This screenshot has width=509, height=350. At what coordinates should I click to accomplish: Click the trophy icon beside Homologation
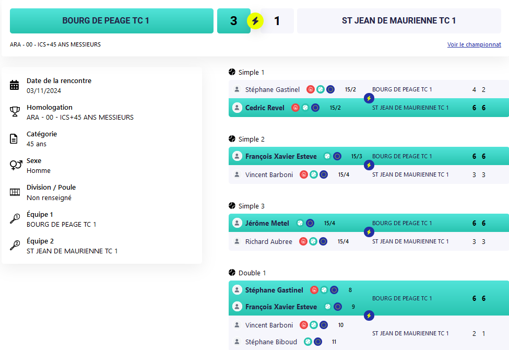(x=15, y=112)
